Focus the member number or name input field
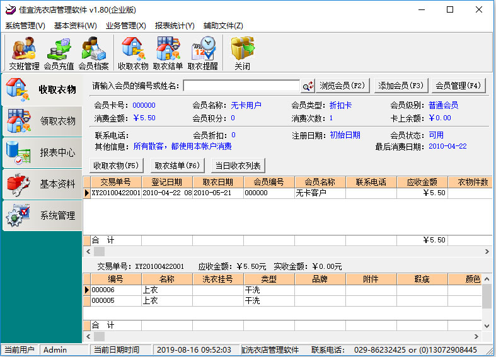The image size is (496, 357). click(x=241, y=86)
